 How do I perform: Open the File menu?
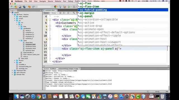[26, 1]
